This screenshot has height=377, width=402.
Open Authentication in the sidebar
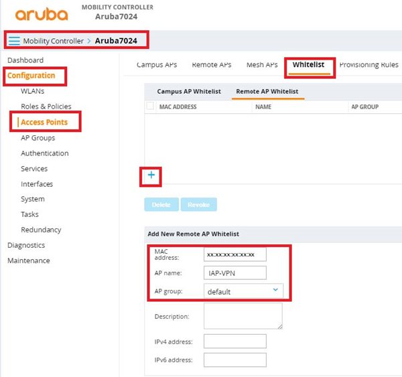(x=45, y=153)
